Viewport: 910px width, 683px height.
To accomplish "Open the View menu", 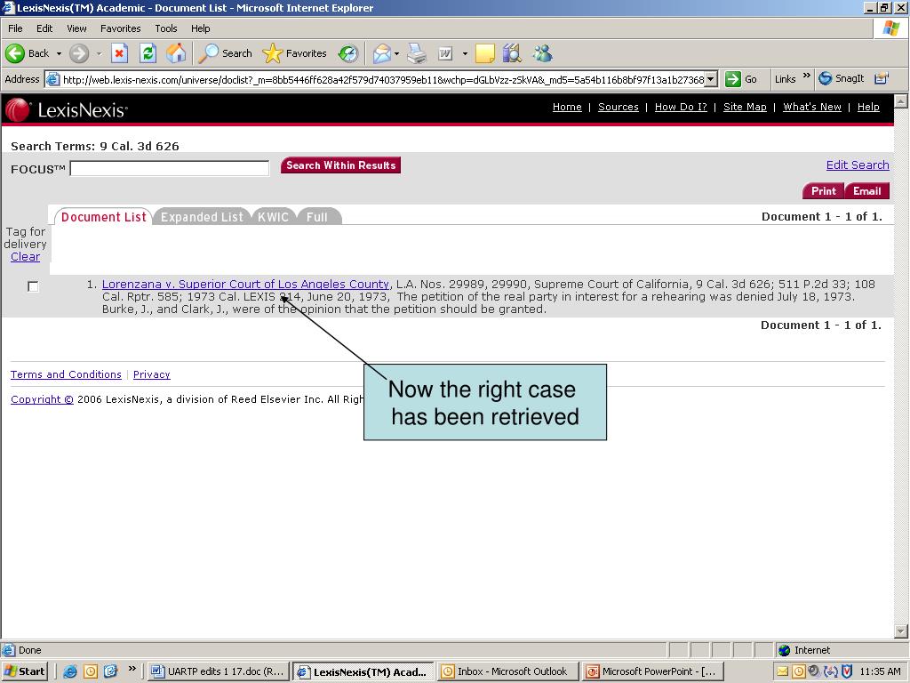I will tap(76, 28).
